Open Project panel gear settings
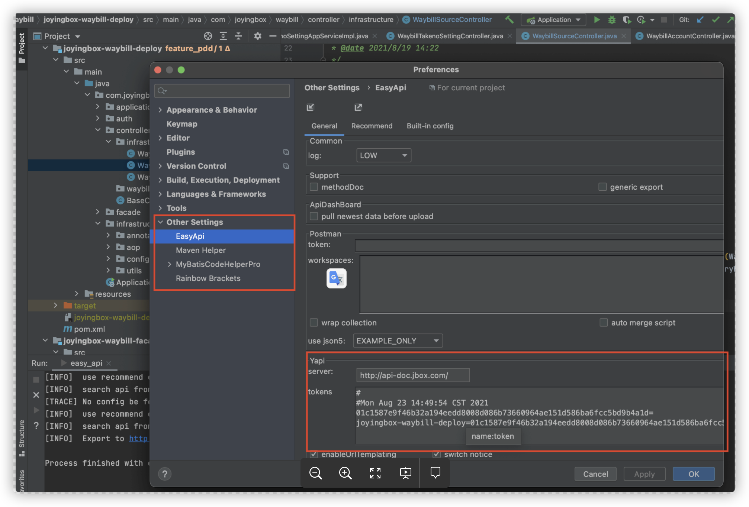 (x=257, y=36)
